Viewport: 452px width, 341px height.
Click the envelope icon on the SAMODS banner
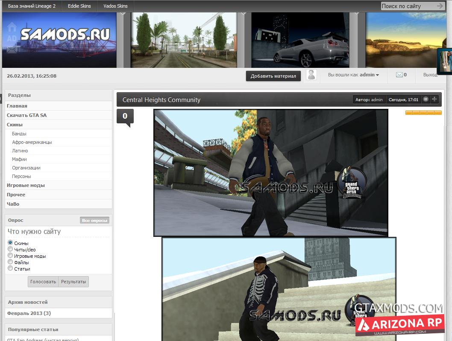(12, 50)
